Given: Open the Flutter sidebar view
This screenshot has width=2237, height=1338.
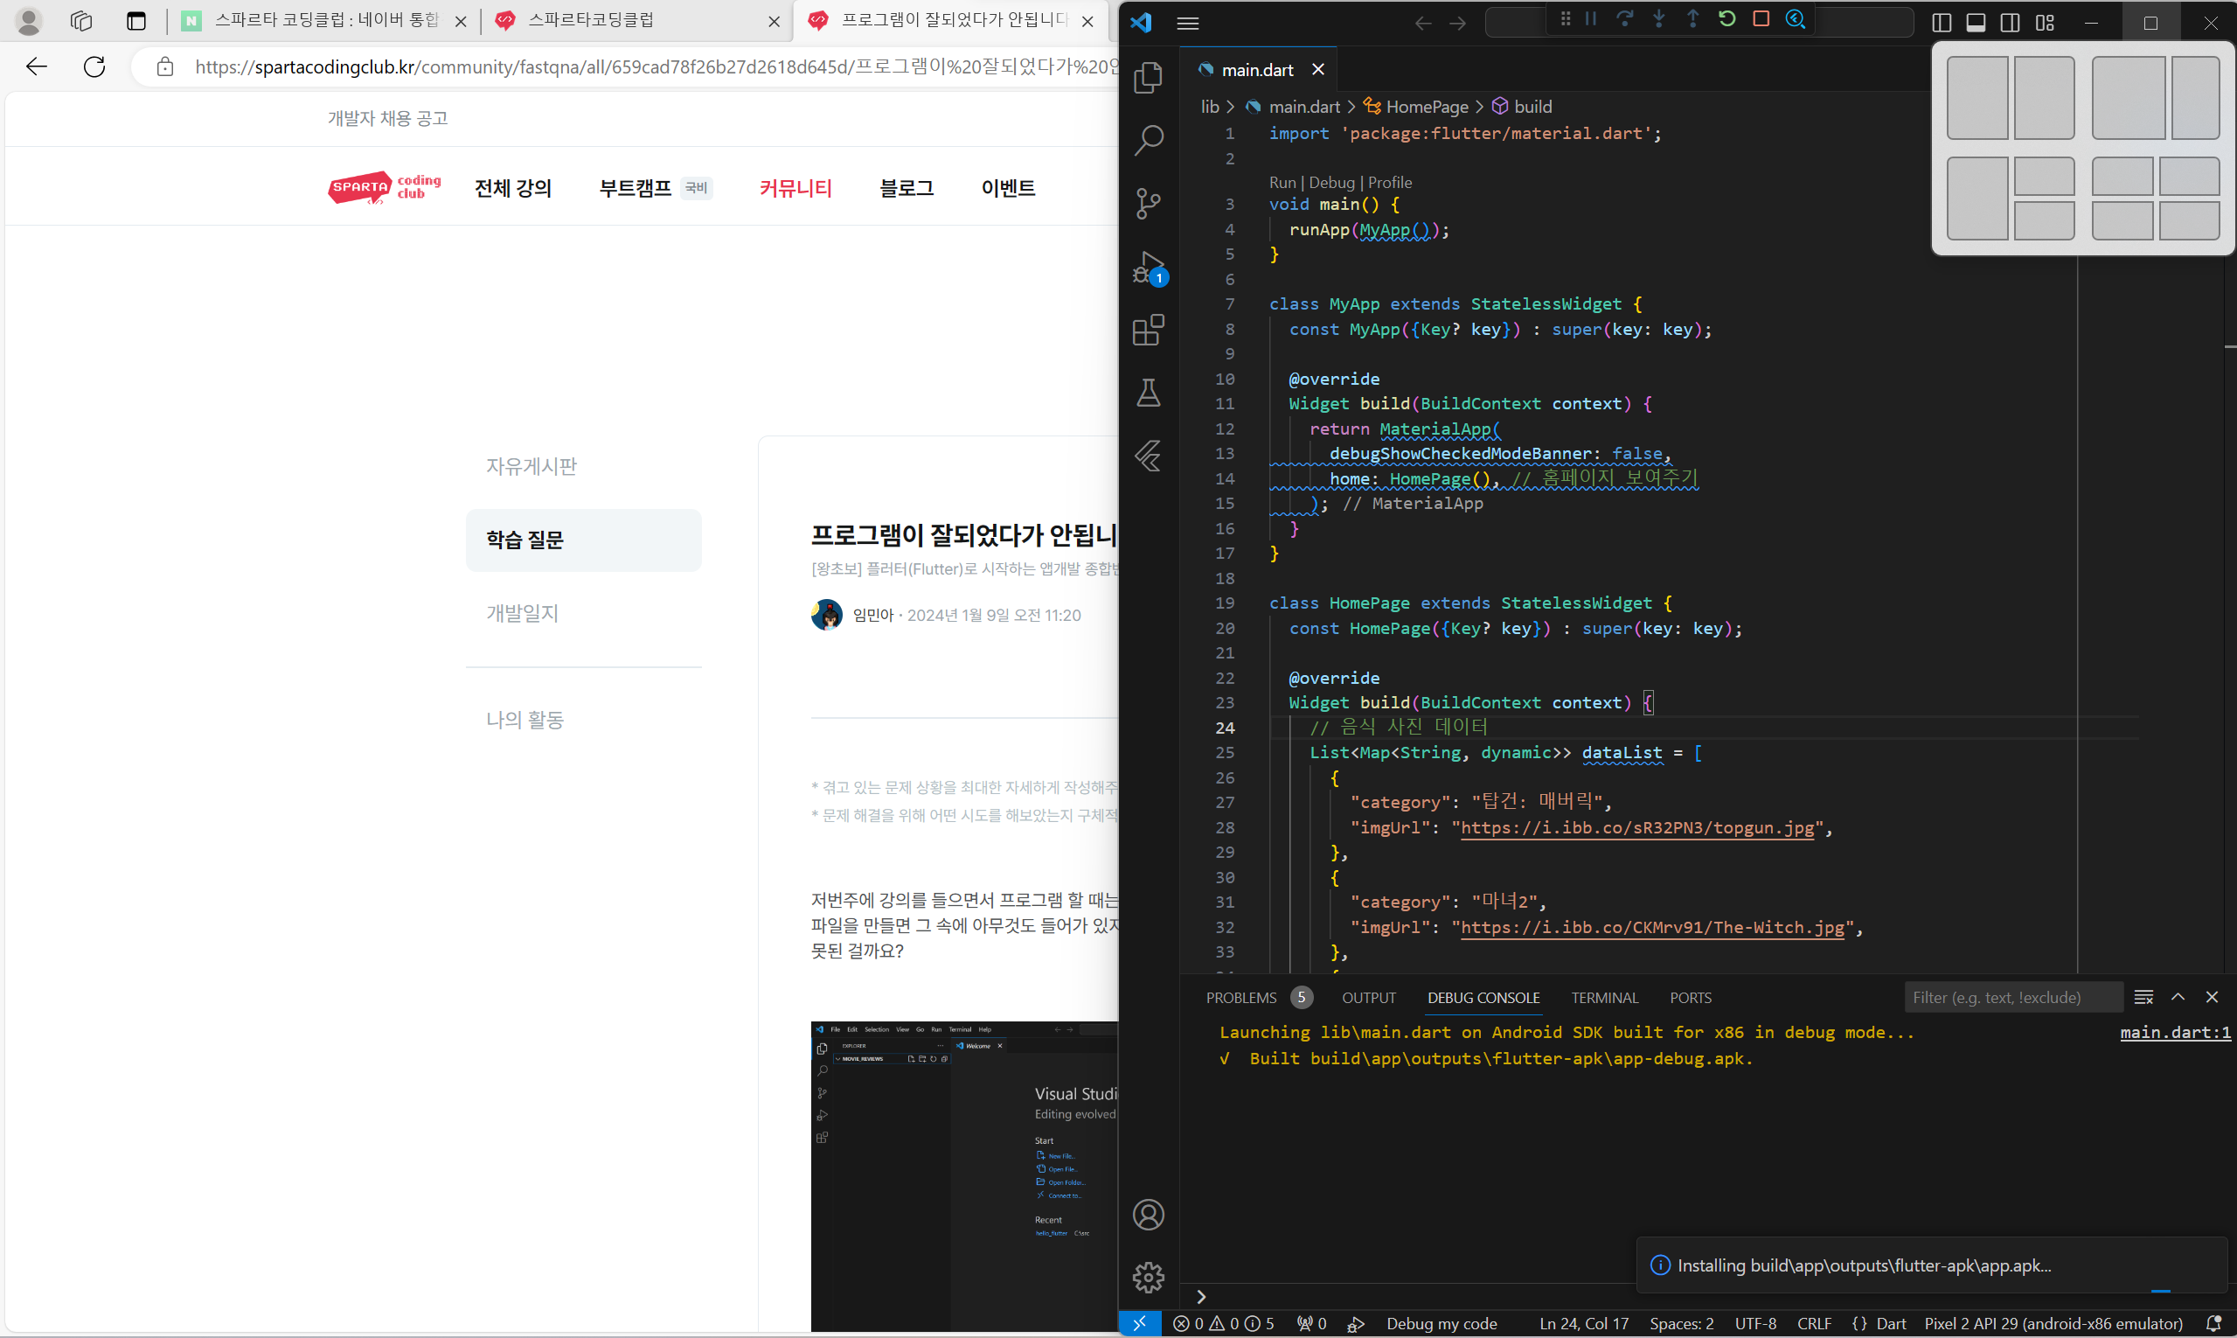Looking at the screenshot, I should (1149, 456).
